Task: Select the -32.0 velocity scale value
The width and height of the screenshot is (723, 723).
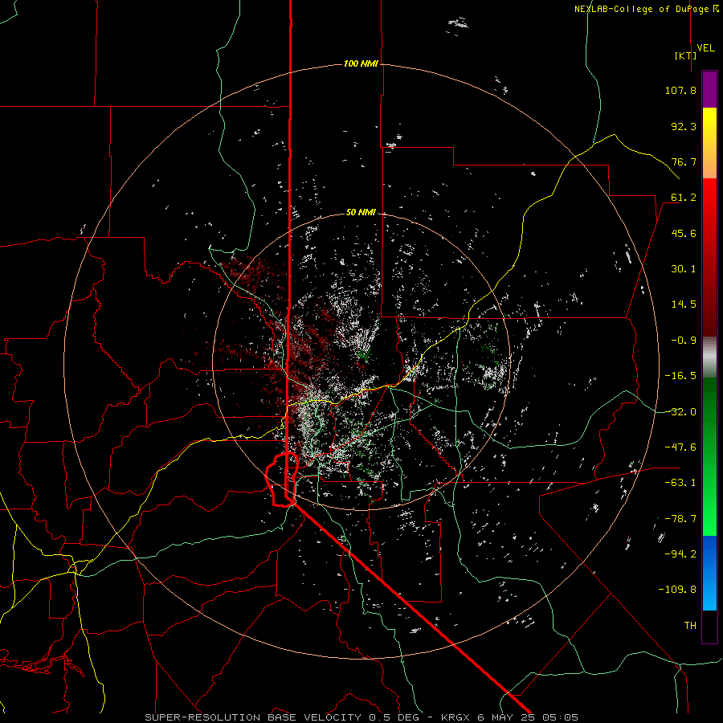Action: pyautogui.click(x=680, y=412)
